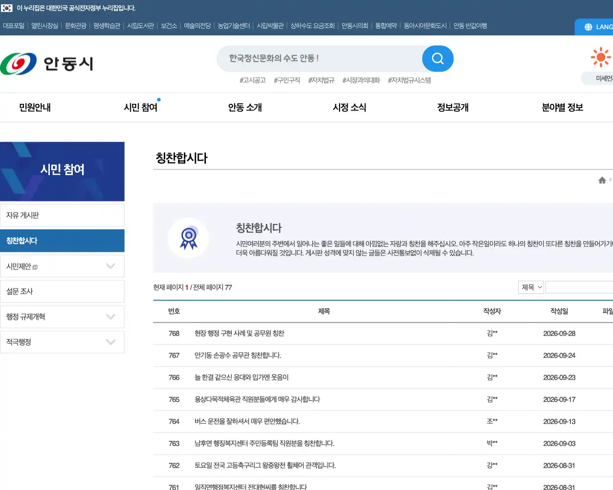Click the 시민 참여 sidebar header banner
613x490 pixels.
[62, 171]
